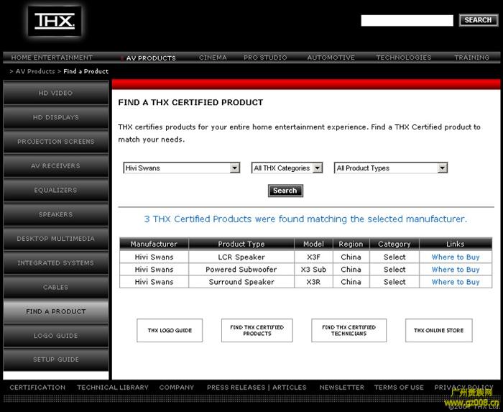
Task: Open AV Receivers in the sidebar
Action: pyautogui.click(x=56, y=166)
